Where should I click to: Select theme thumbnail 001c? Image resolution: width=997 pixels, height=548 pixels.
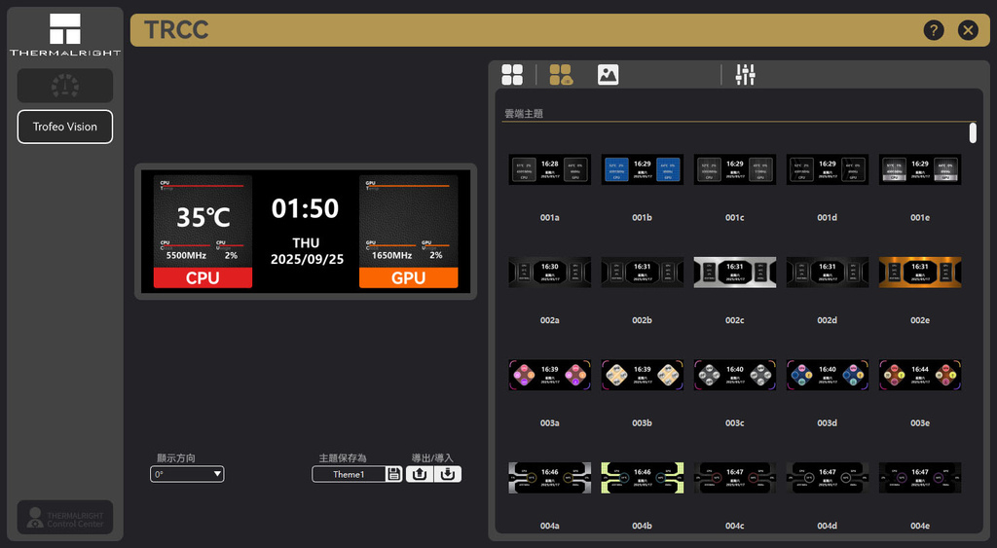click(x=735, y=169)
